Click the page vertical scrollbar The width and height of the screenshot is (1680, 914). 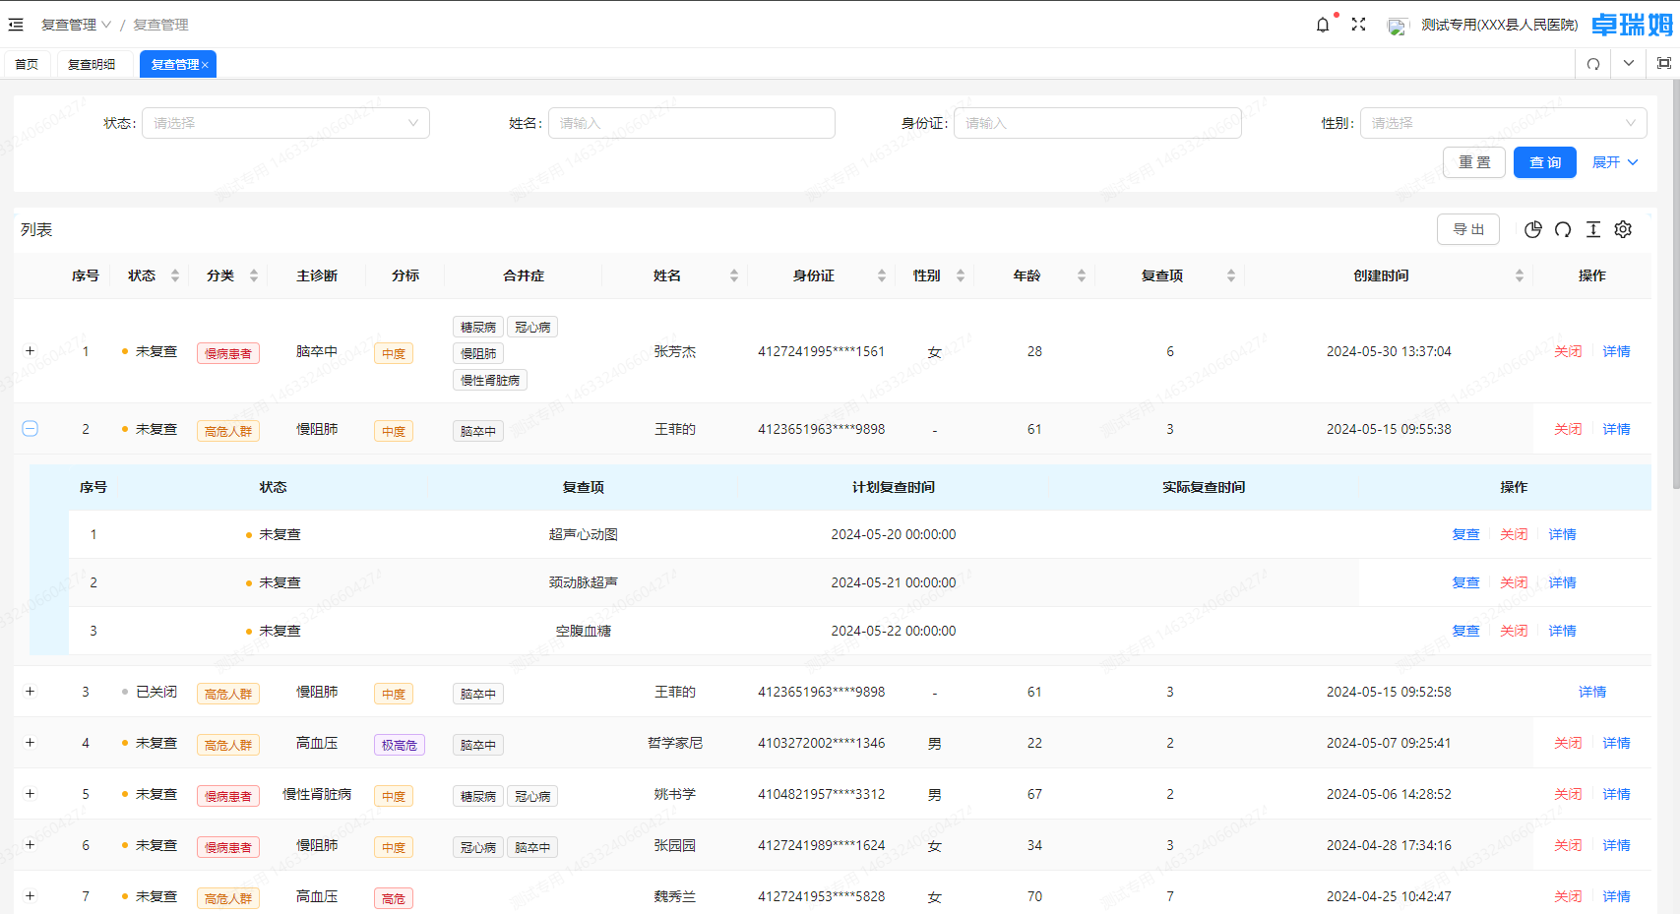pos(1675,285)
